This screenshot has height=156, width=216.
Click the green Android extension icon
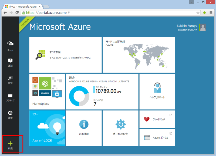pyautogui.click(x=204, y=13)
